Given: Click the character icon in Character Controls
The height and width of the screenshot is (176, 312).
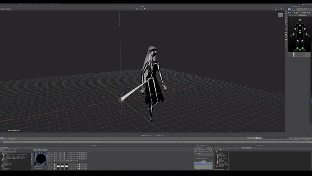Looking at the screenshot, I should pyautogui.click(x=290, y=9).
